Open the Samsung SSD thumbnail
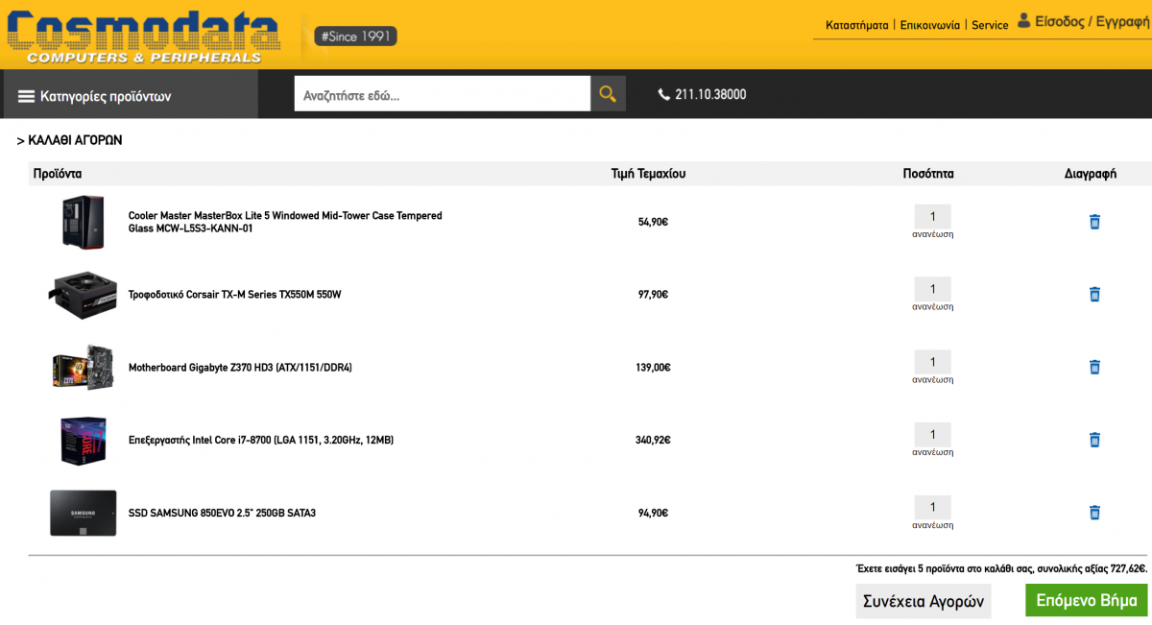1152x625 pixels. [82, 513]
